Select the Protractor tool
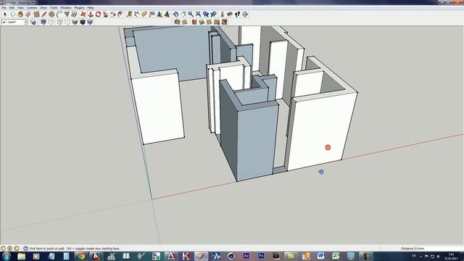The height and width of the screenshot is (261, 464). point(144,14)
